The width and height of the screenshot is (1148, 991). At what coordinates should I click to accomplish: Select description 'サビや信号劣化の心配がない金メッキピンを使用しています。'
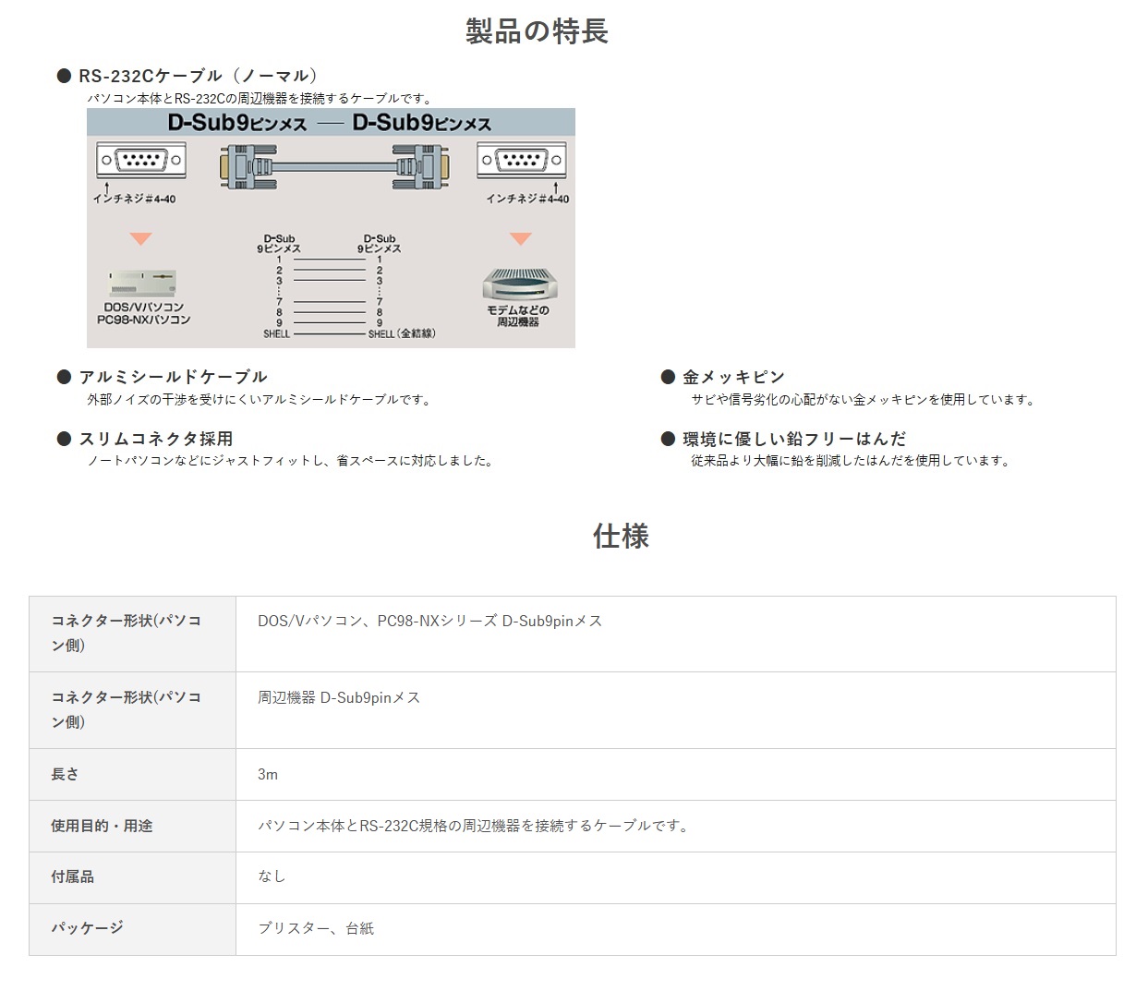[x=864, y=400]
